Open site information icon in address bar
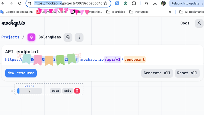204x115 pixels. (x=30, y=3)
